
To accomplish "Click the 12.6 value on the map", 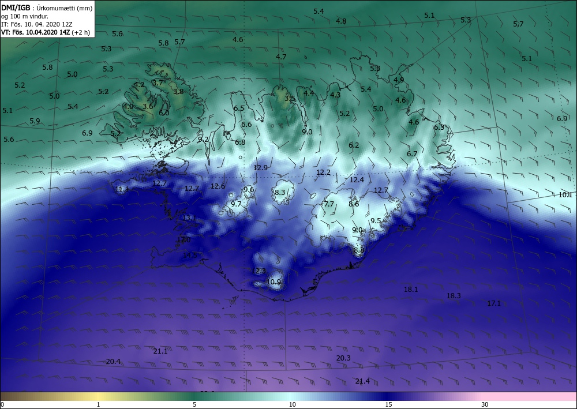I will point(218,186).
